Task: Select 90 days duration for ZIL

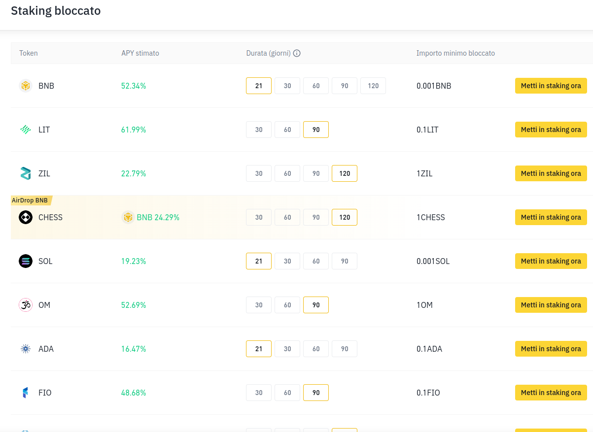Action: pos(316,173)
